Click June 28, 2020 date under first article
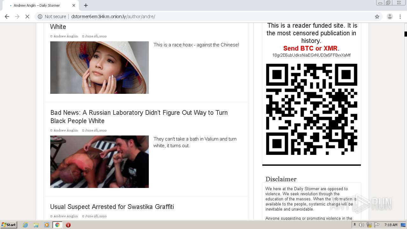Viewport: 407px width, 229px height. click(x=96, y=36)
